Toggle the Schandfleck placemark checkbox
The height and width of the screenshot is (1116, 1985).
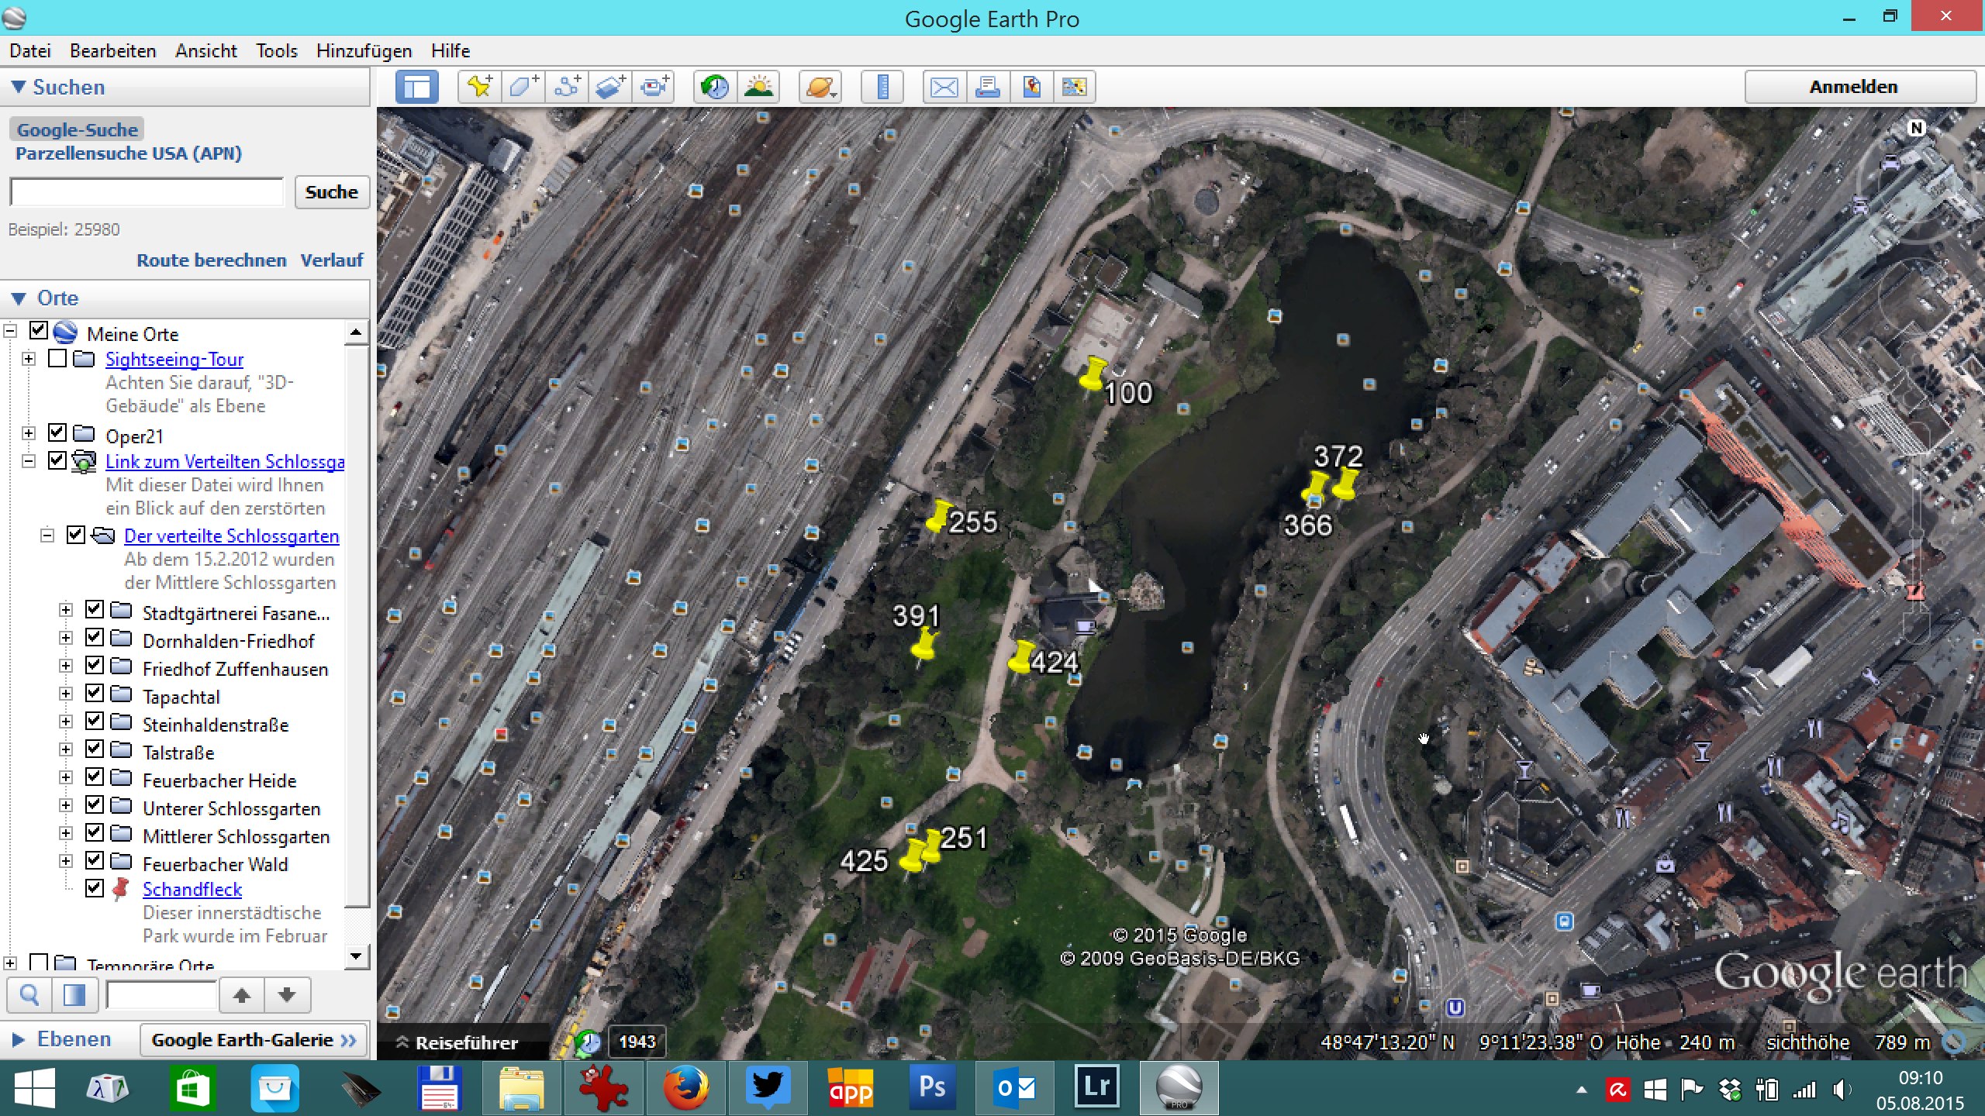click(95, 888)
